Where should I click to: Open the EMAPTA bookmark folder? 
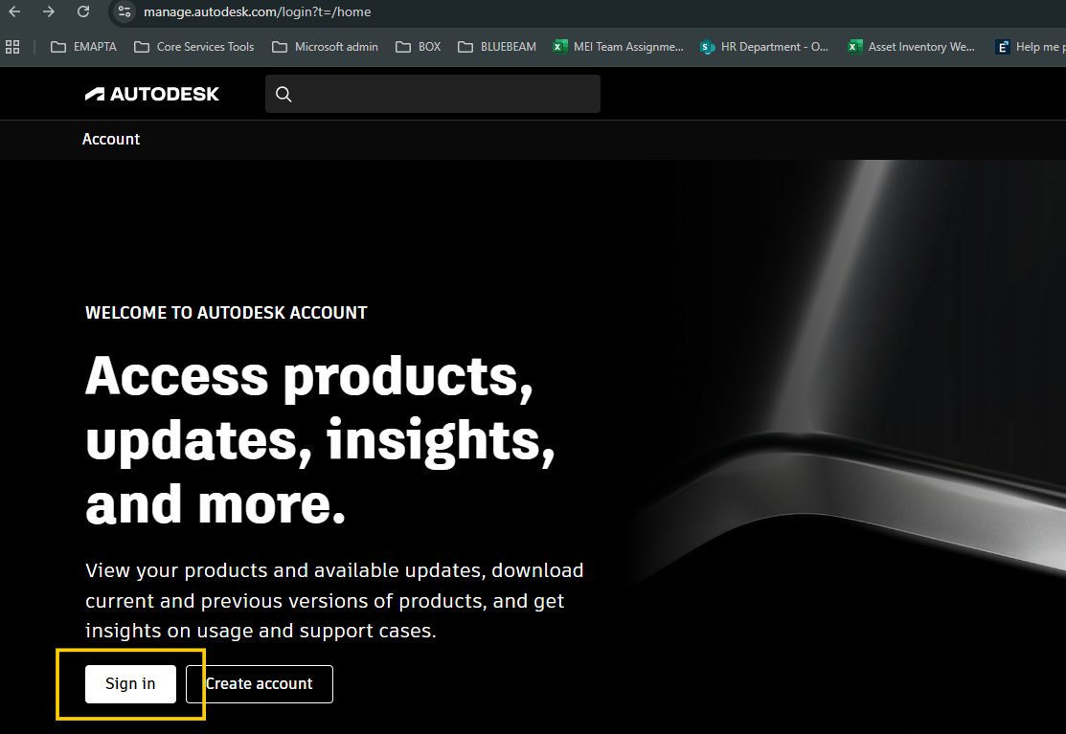pos(83,47)
